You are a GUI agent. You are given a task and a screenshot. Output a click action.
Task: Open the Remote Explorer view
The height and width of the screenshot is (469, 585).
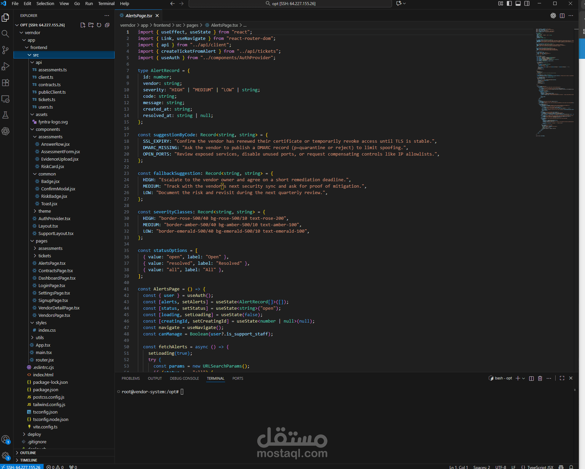tap(5, 99)
